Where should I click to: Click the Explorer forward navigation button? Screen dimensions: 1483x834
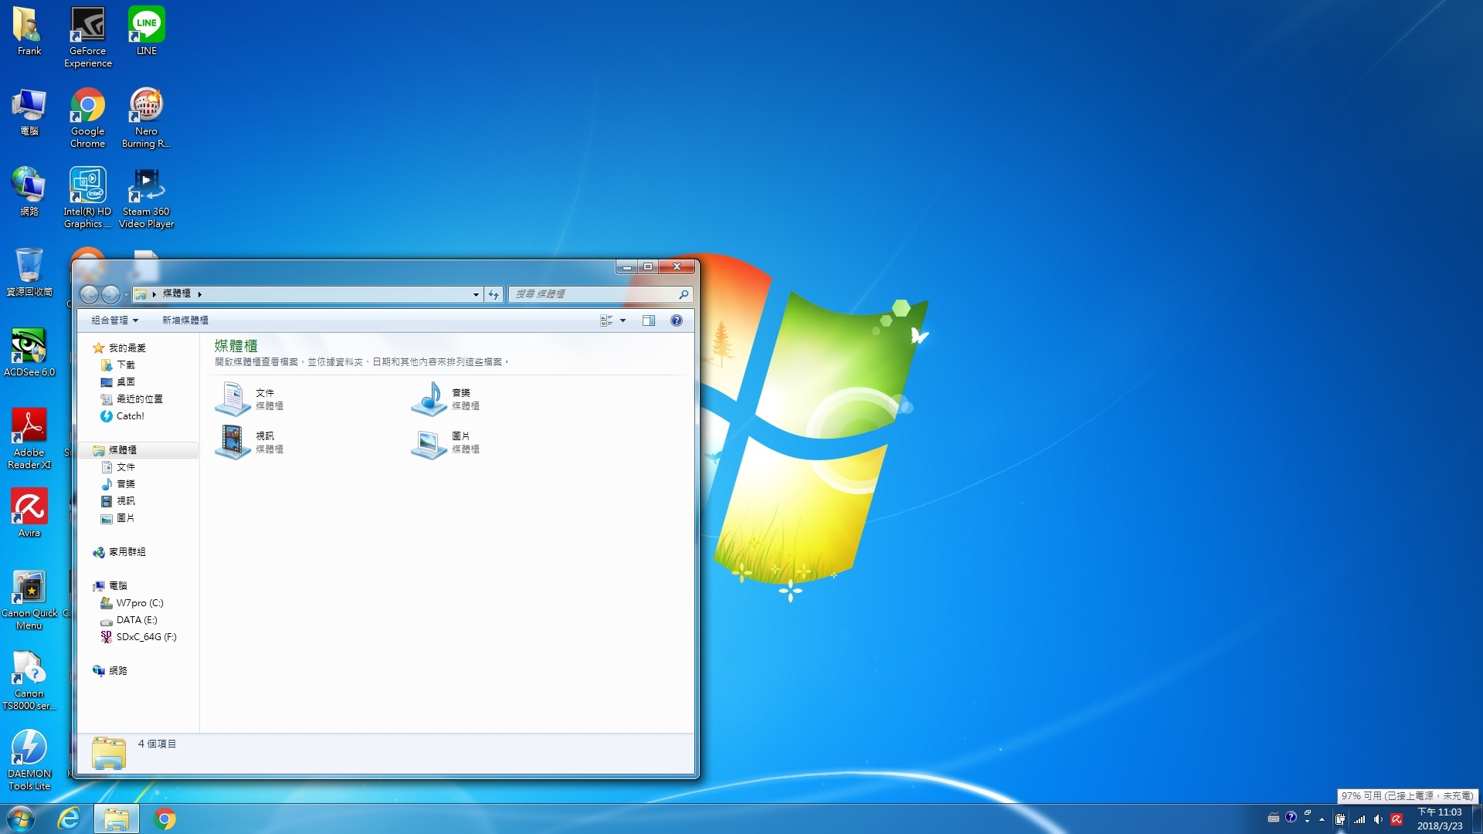click(110, 294)
